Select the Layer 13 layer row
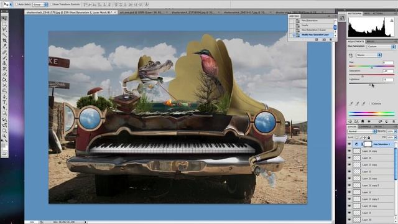398x224 pixels. pyautogui.click(x=371, y=172)
